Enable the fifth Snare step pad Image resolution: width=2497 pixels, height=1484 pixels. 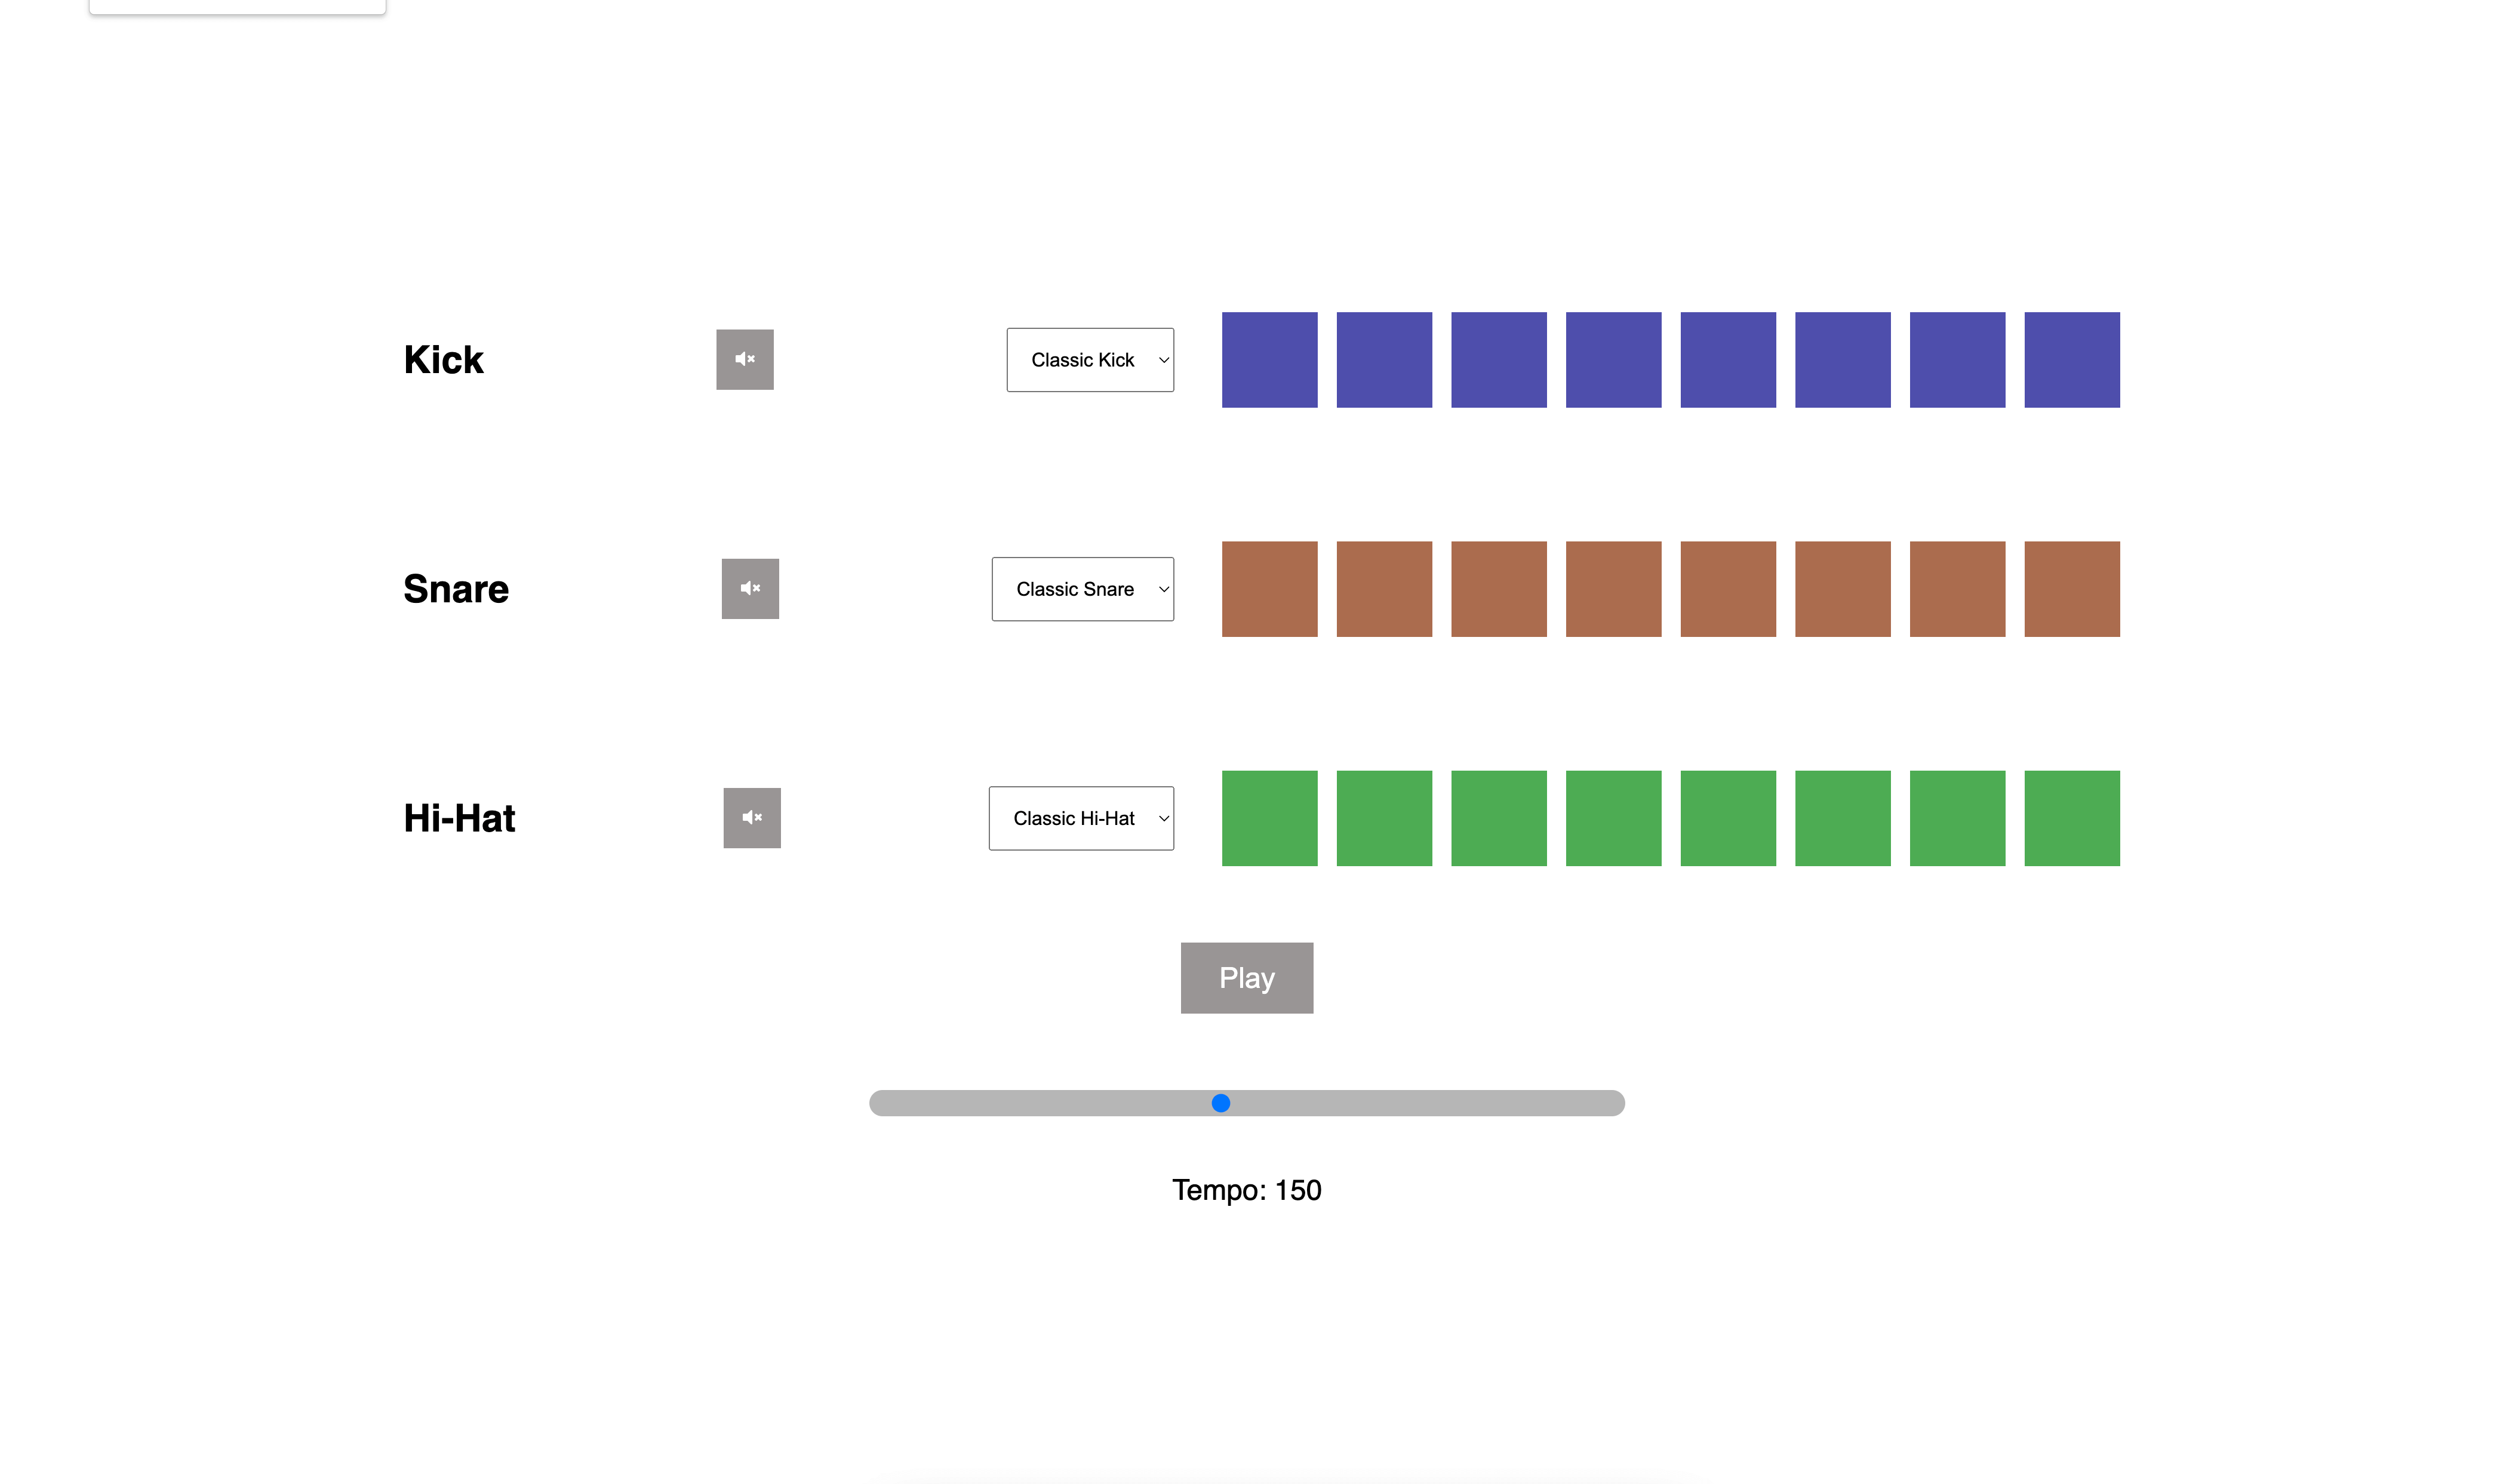pos(1728,589)
